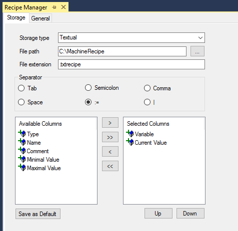238x231 pixels.
Task: Select the := separator option
Action: tap(88, 102)
